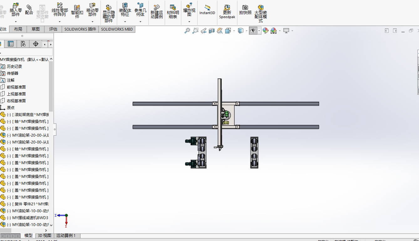419x241 pixels.
Task: Select the Zoom to Area icon
Action: 195,31
